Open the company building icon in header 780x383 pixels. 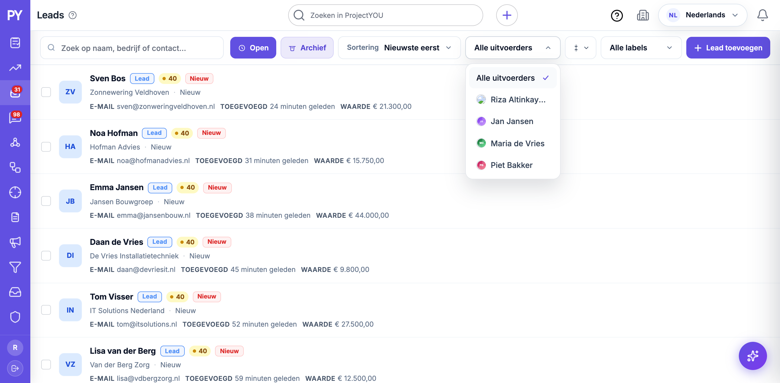pyautogui.click(x=642, y=15)
